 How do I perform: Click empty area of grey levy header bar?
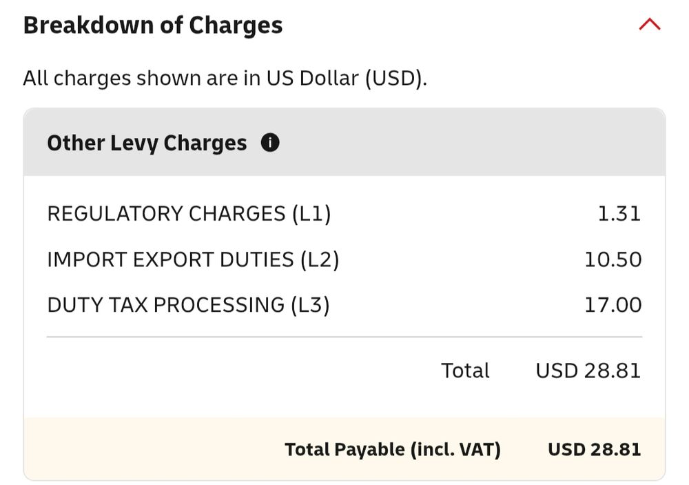(x=469, y=143)
